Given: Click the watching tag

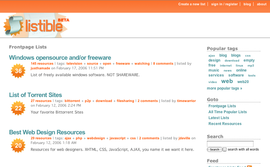Looking at the screenshot, I should point(142,63).
